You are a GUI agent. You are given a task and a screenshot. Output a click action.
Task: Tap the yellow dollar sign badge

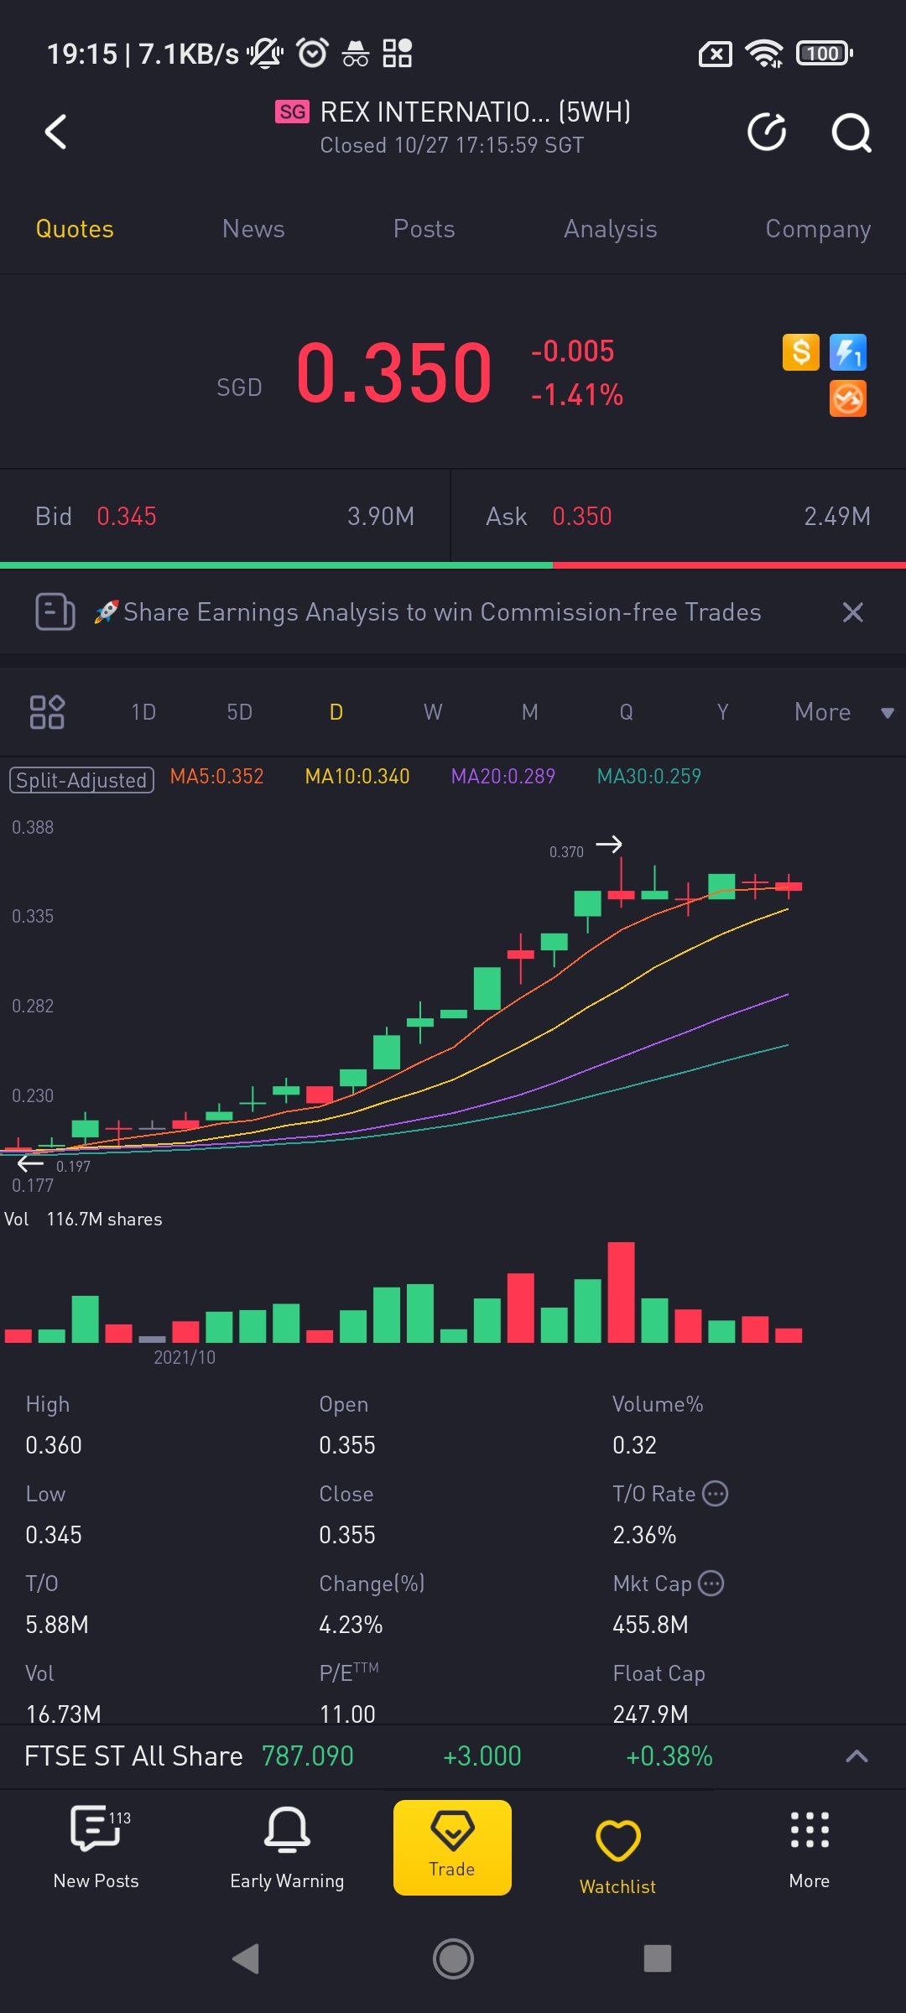[801, 352]
